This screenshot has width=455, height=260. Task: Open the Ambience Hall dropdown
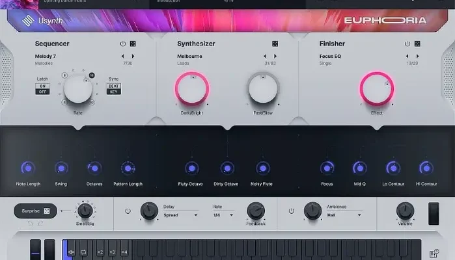click(x=344, y=214)
